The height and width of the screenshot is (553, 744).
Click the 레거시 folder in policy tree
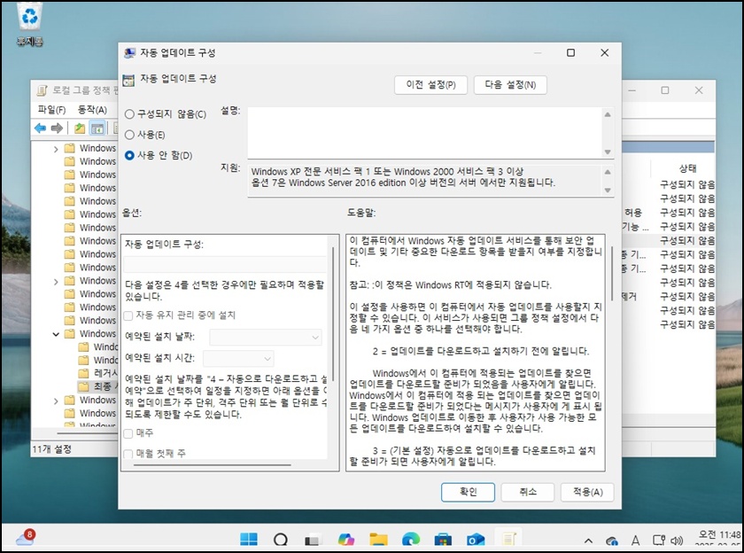tap(98, 373)
